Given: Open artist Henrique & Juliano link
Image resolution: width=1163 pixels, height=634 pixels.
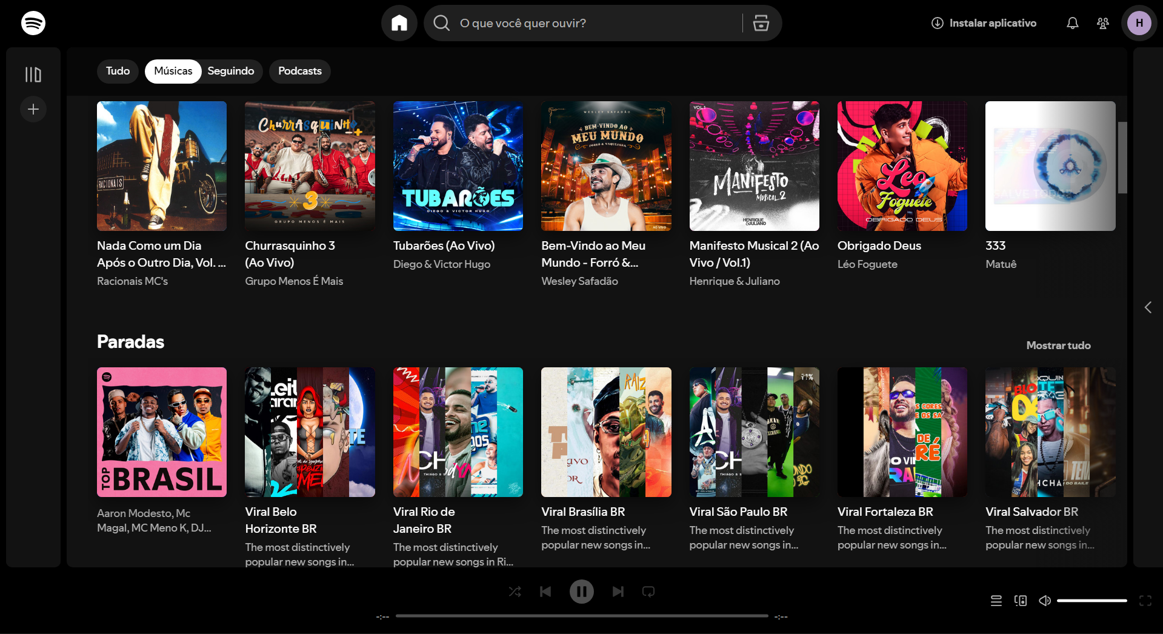Looking at the screenshot, I should coord(735,281).
